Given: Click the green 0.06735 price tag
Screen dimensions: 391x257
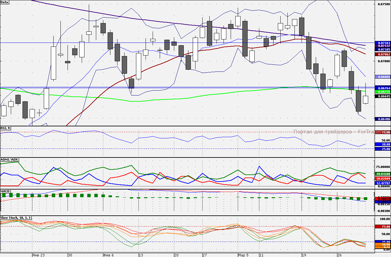Looking at the screenshot, I should pyautogui.click(x=382, y=92).
